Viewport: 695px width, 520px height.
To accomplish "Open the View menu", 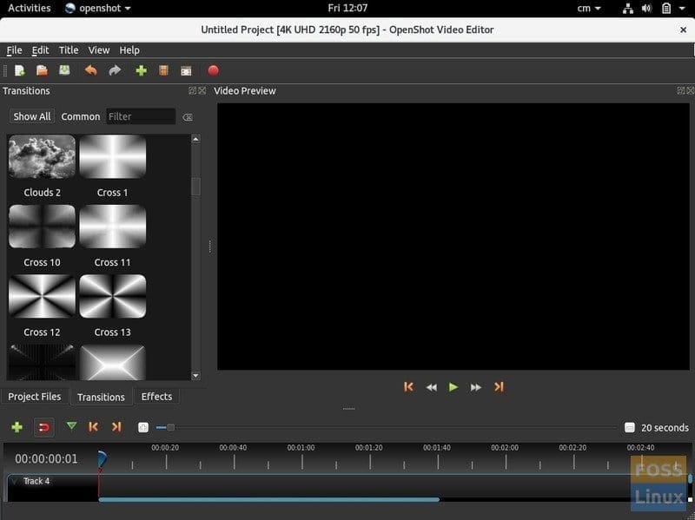I will (x=99, y=50).
